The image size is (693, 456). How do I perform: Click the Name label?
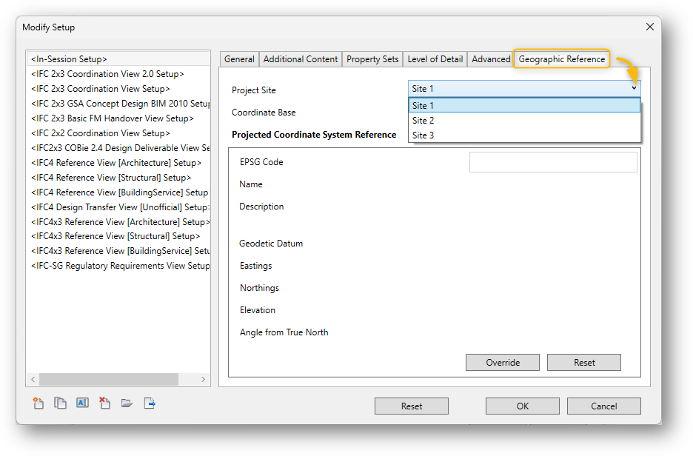click(250, 184)
